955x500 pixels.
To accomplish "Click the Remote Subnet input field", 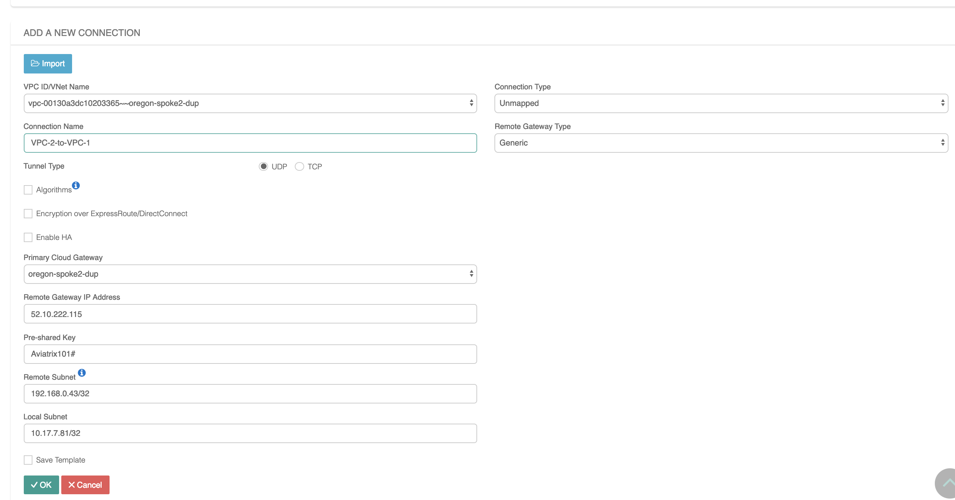I will click(x=250, y=394).
